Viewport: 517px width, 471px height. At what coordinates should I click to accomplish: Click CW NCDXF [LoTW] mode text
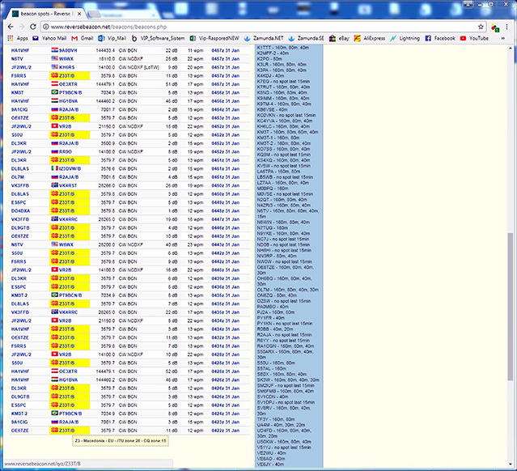(x=139, y=67)
